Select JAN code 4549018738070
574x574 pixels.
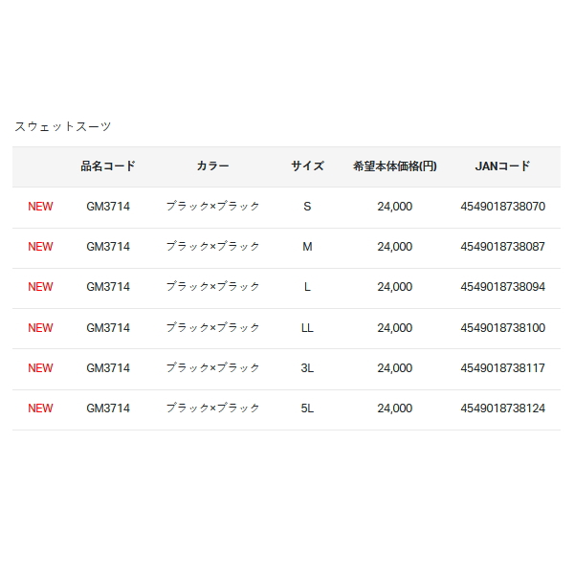(x=502, y=207)
